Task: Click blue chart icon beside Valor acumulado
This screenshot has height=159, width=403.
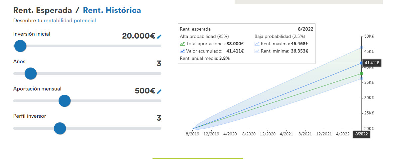Action: 182,51
